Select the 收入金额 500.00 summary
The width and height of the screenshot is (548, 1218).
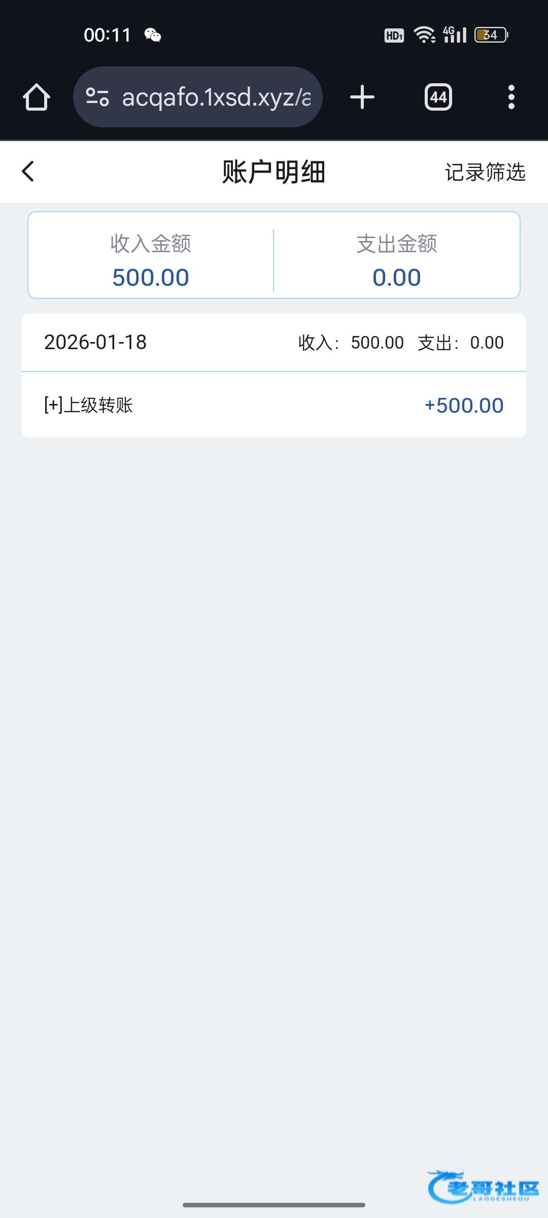[151, 260]
